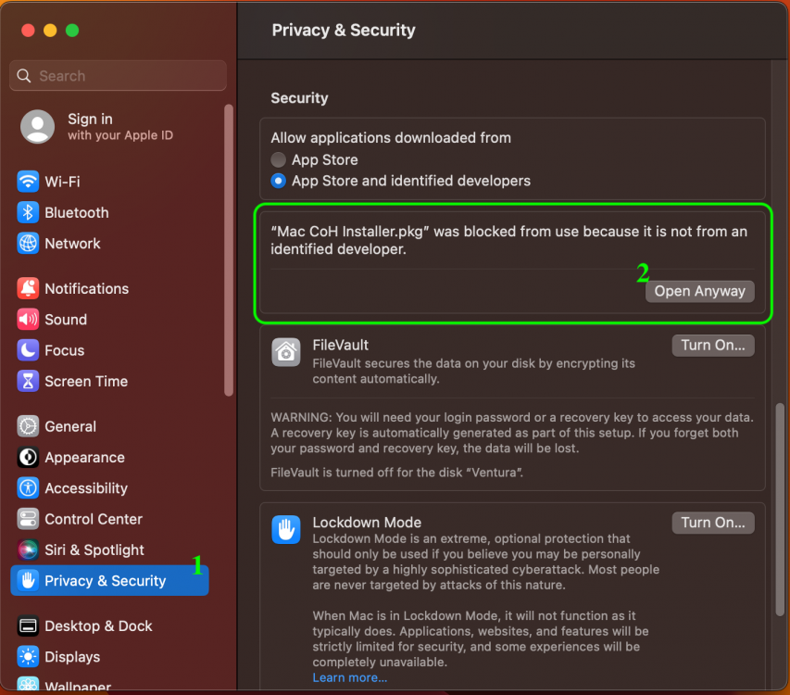Click the Wi-Fi icon in sidebar
Screen dimensions: 790x695
coord(29,182)
